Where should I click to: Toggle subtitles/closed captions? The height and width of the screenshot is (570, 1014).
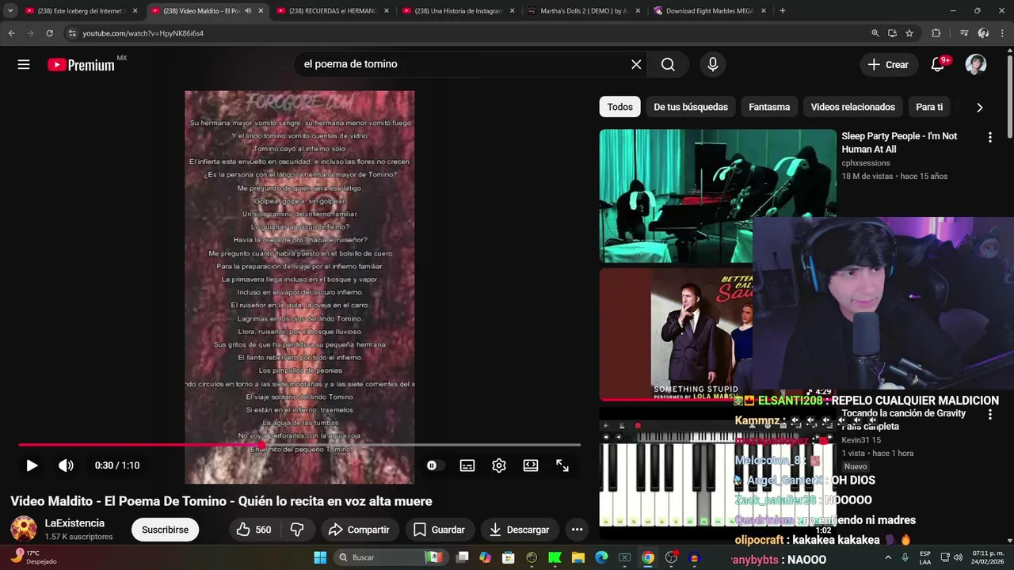pos(467,465)
